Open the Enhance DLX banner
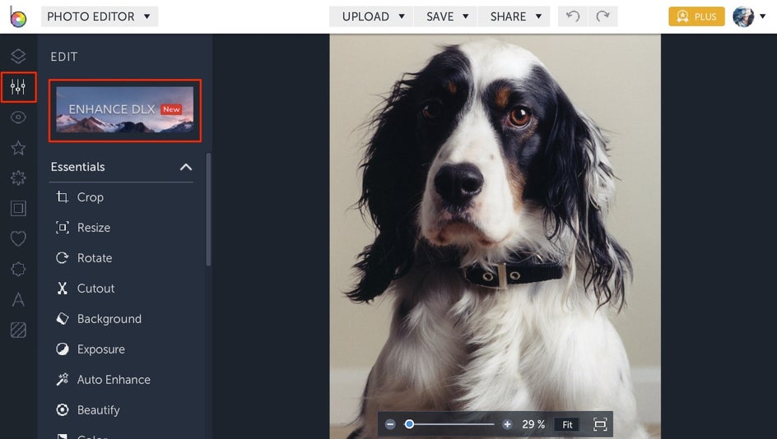Viewport: 777px width, 439px height. [125, 110]
